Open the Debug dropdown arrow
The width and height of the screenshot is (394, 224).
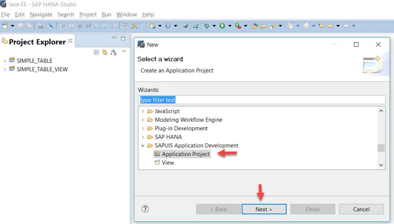tap(214, 26)
